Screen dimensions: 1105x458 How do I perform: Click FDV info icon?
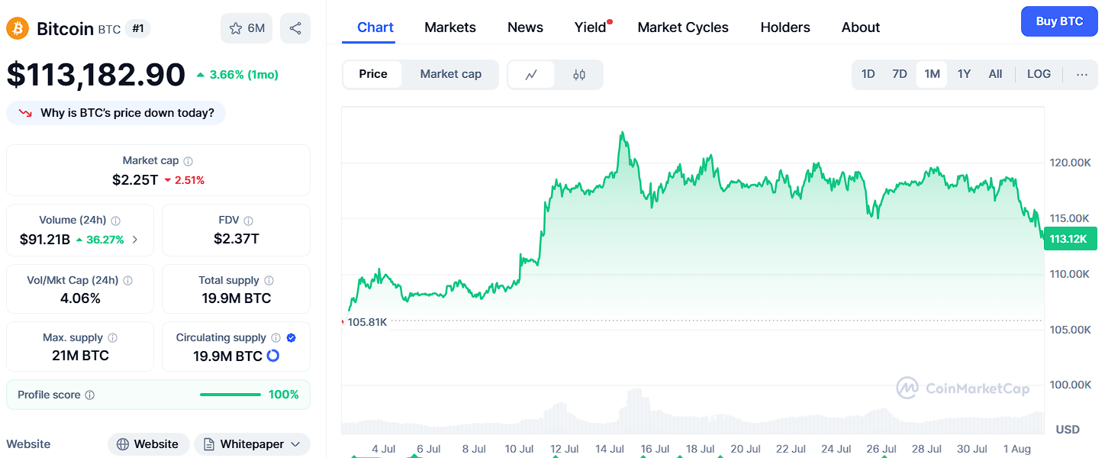[x=249, y=221]
